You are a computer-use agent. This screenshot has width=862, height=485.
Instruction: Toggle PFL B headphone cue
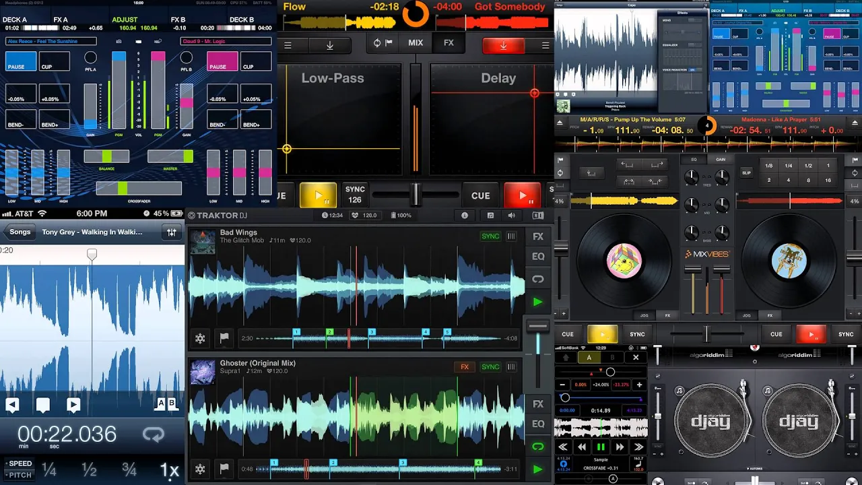pyautogui.click(x=187, y=58)
